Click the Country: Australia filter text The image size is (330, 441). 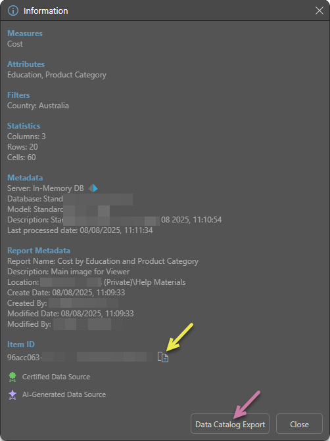pos(38,106)
